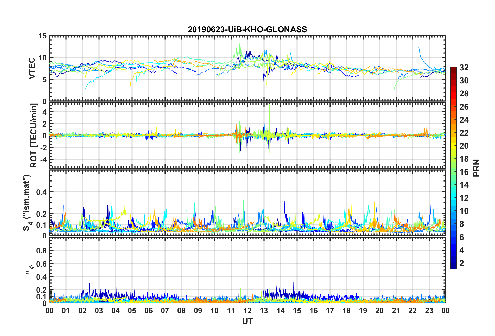Click x-axis tick label 12
Viewport: 495px width, 336px height.
pyautogui.click(x=247, y=311)
